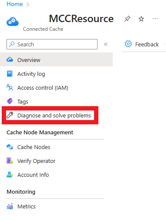Image resolution: width=166 pixels, height=221 pixels.
Task: Click the purple Tags icon
Action: point(10,101)
